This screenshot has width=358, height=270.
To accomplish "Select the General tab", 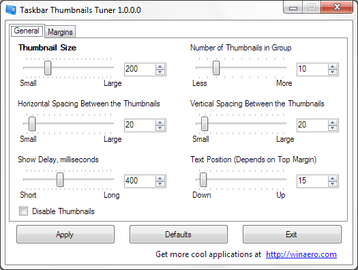I will pos(27,31).
